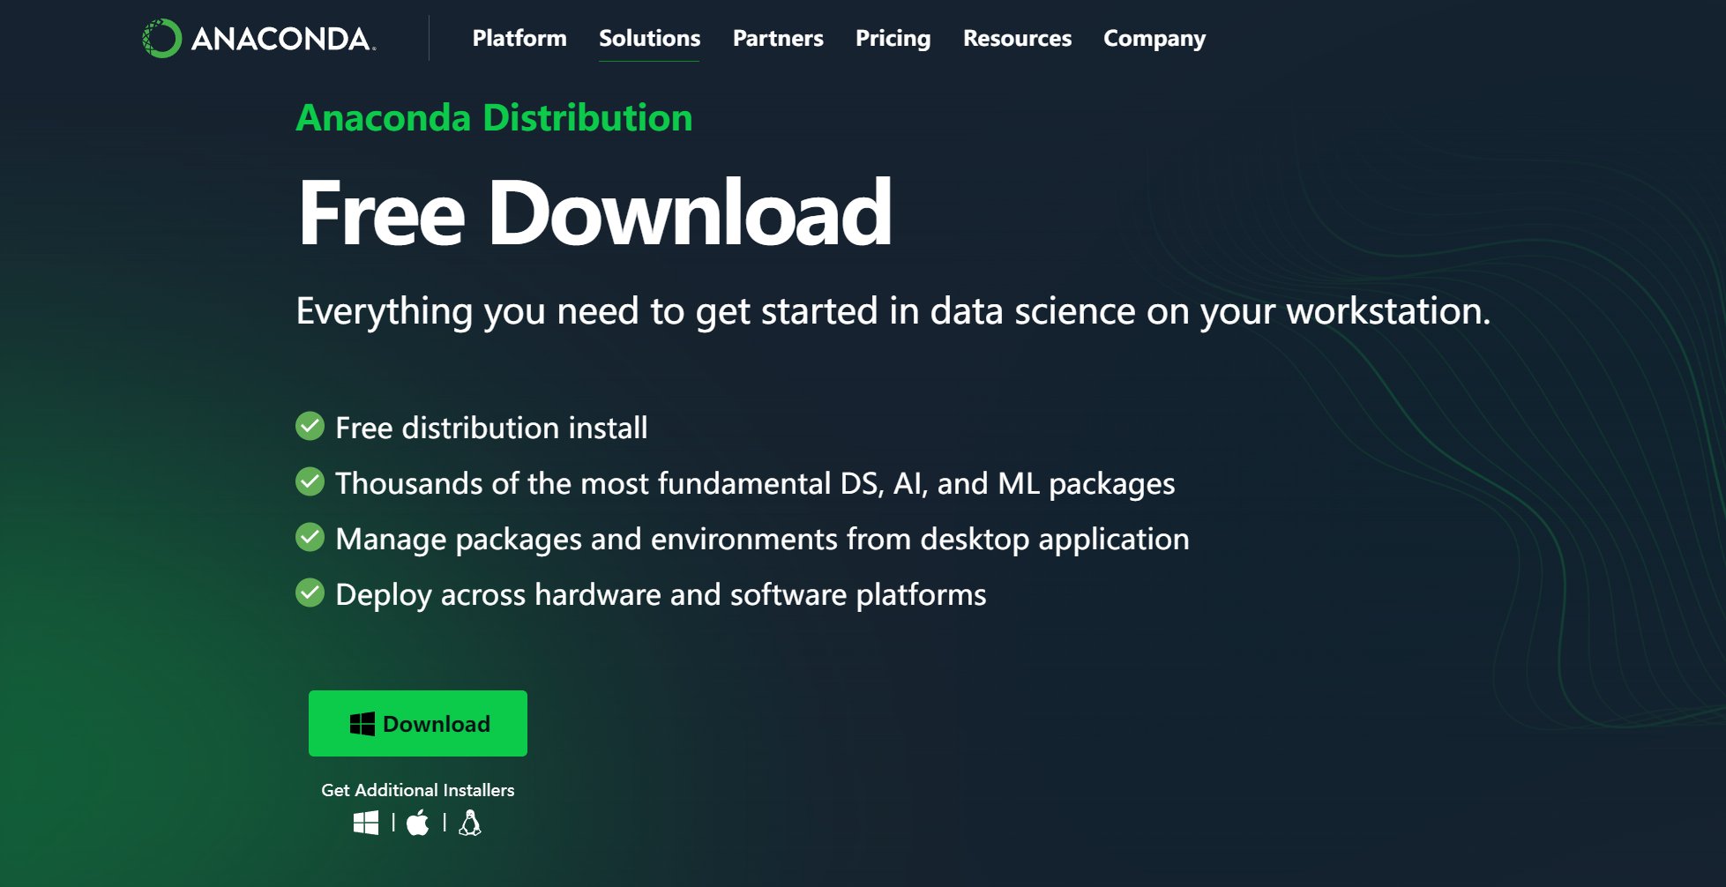Click the Get Additional Installers text
This screenshot has height=887, width=1726.
(x=418, y=790)
